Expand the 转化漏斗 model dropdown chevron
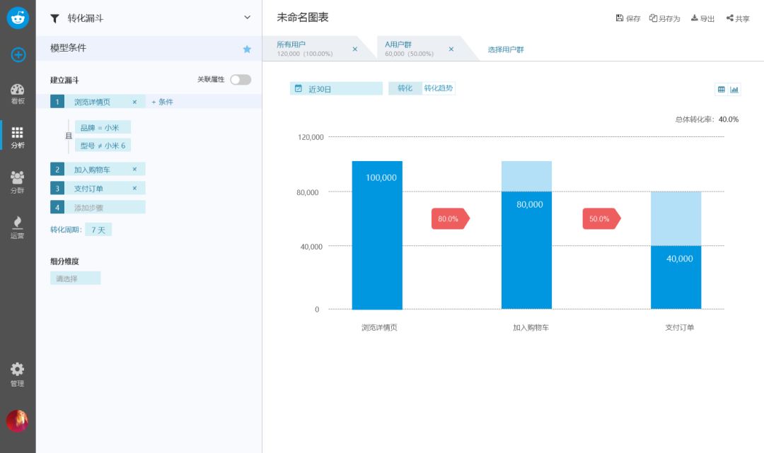The width and height of the screenshot is (764, 453). pos(247,18)
